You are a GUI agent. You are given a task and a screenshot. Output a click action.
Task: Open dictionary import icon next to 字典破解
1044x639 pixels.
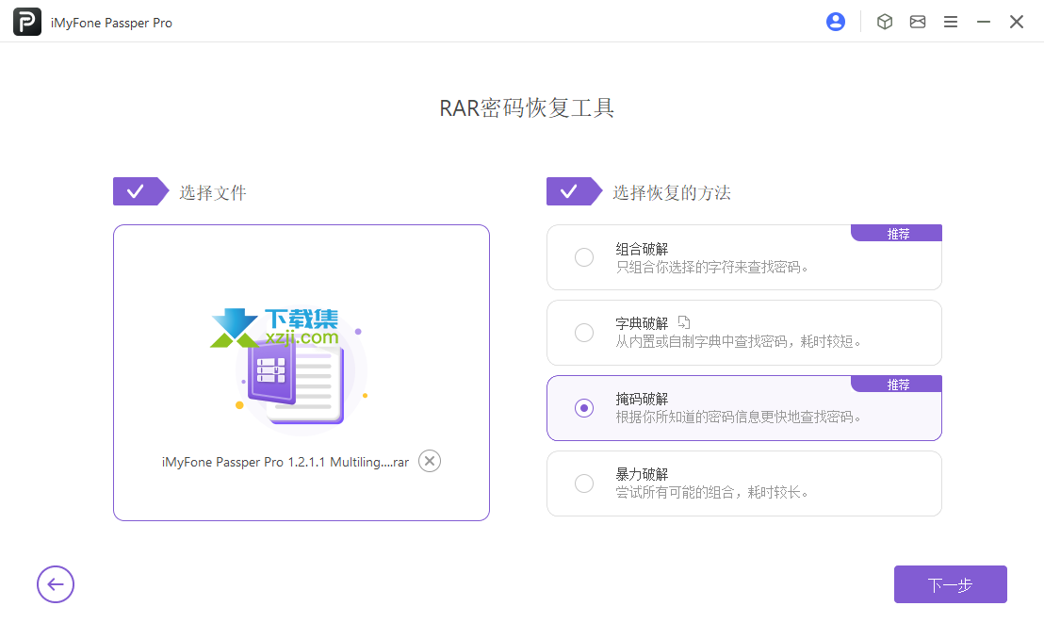coord(684,322)
